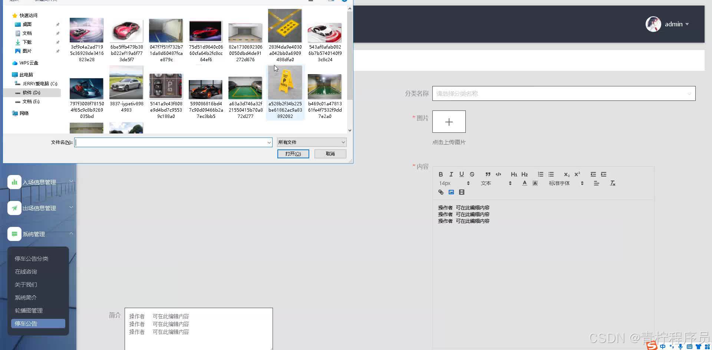Toggle bold formatting in the editor
Image resolution: width=712 pixels, height=350 pixels.
441,174
